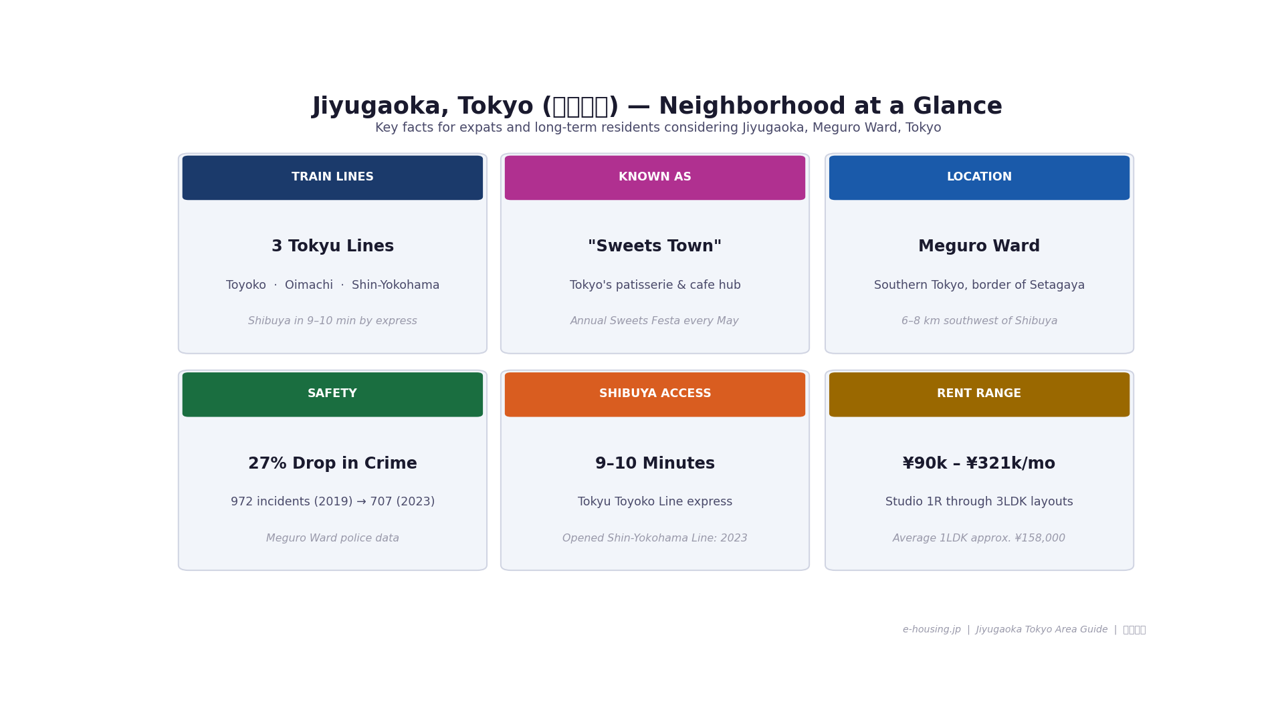Click the KNOWN AS card header
This screenshot has height=722, width=1284.
click(655, 178)
